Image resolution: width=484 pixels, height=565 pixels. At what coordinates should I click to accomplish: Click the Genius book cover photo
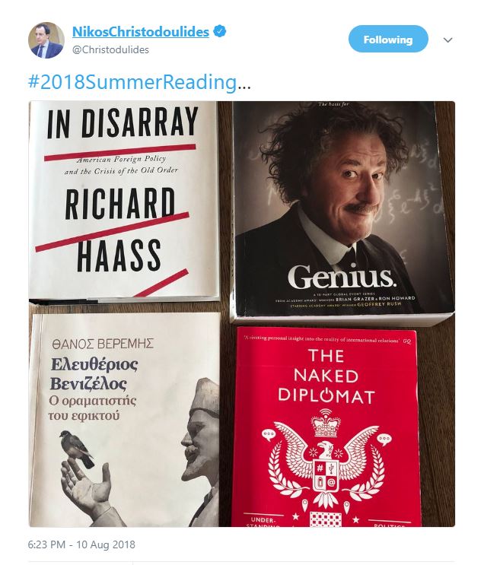343,210
